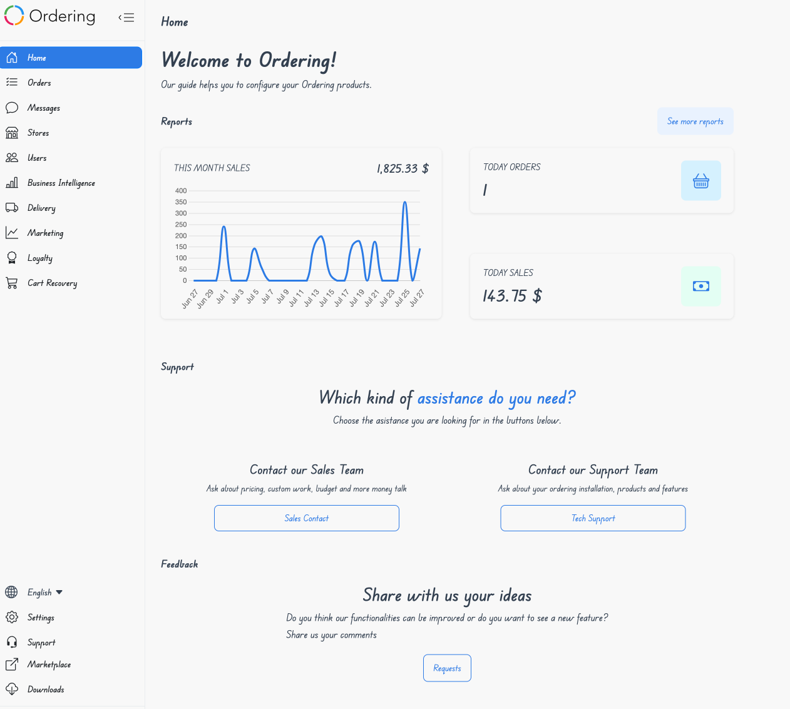790x709 pixels.
Task: Click the Contact our Support Team heading
Action: [x=593, y=470]
